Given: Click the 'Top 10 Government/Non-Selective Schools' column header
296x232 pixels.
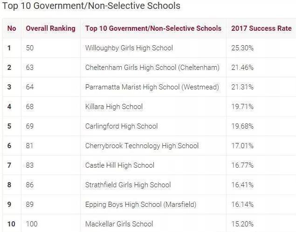Looking at the screenshot, I should pyautogui.click(x=153, y=28).
